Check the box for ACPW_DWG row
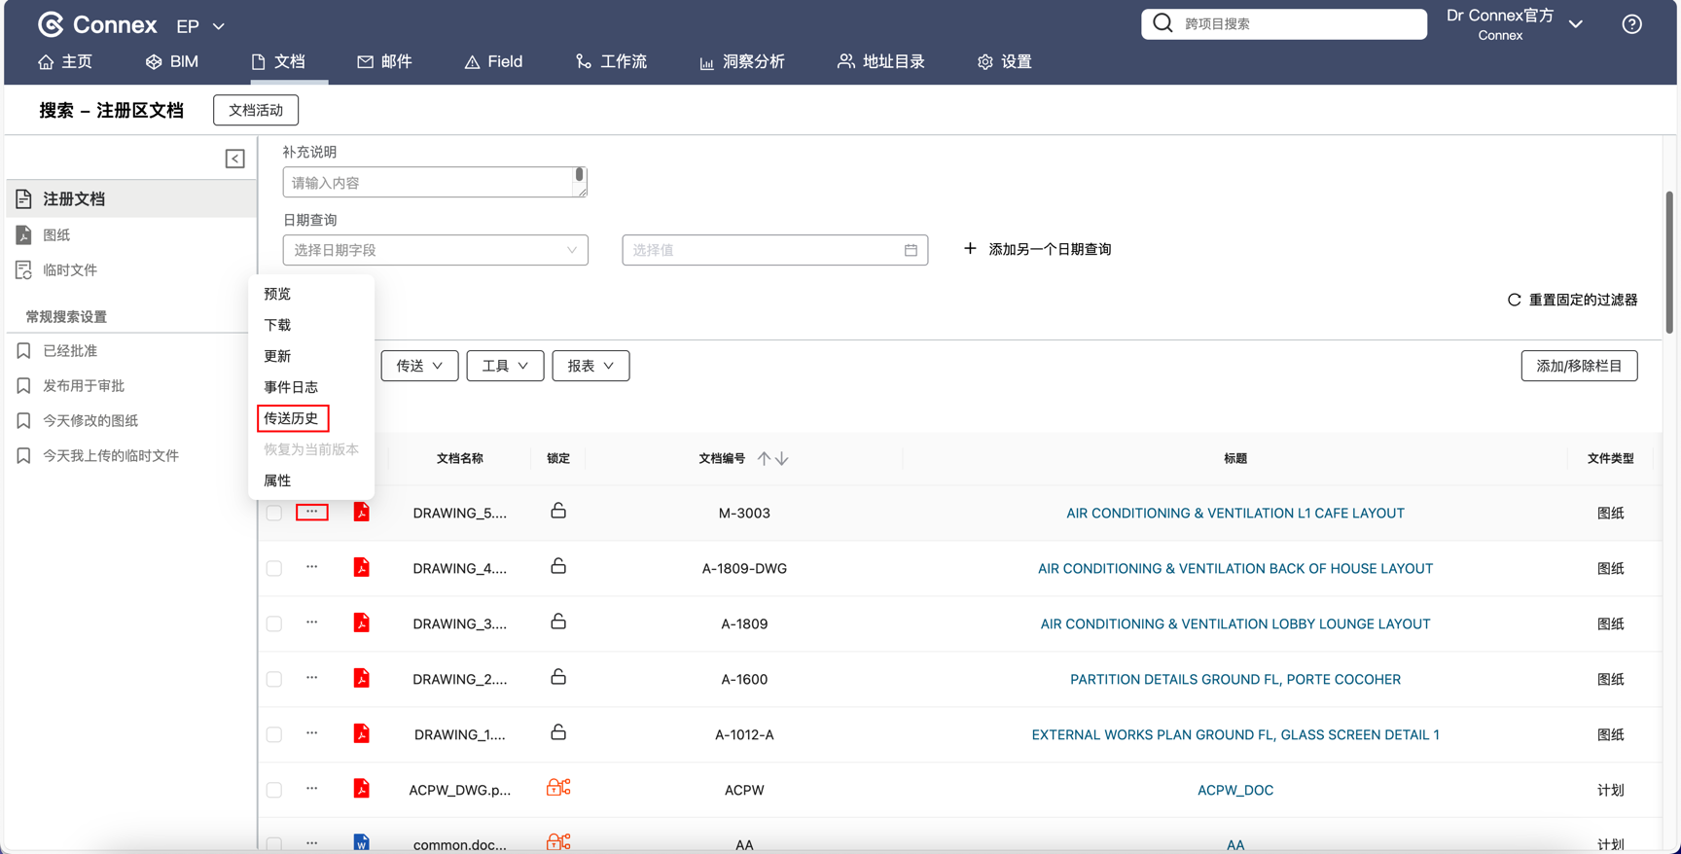1681x854 pixels. point(274,790)
